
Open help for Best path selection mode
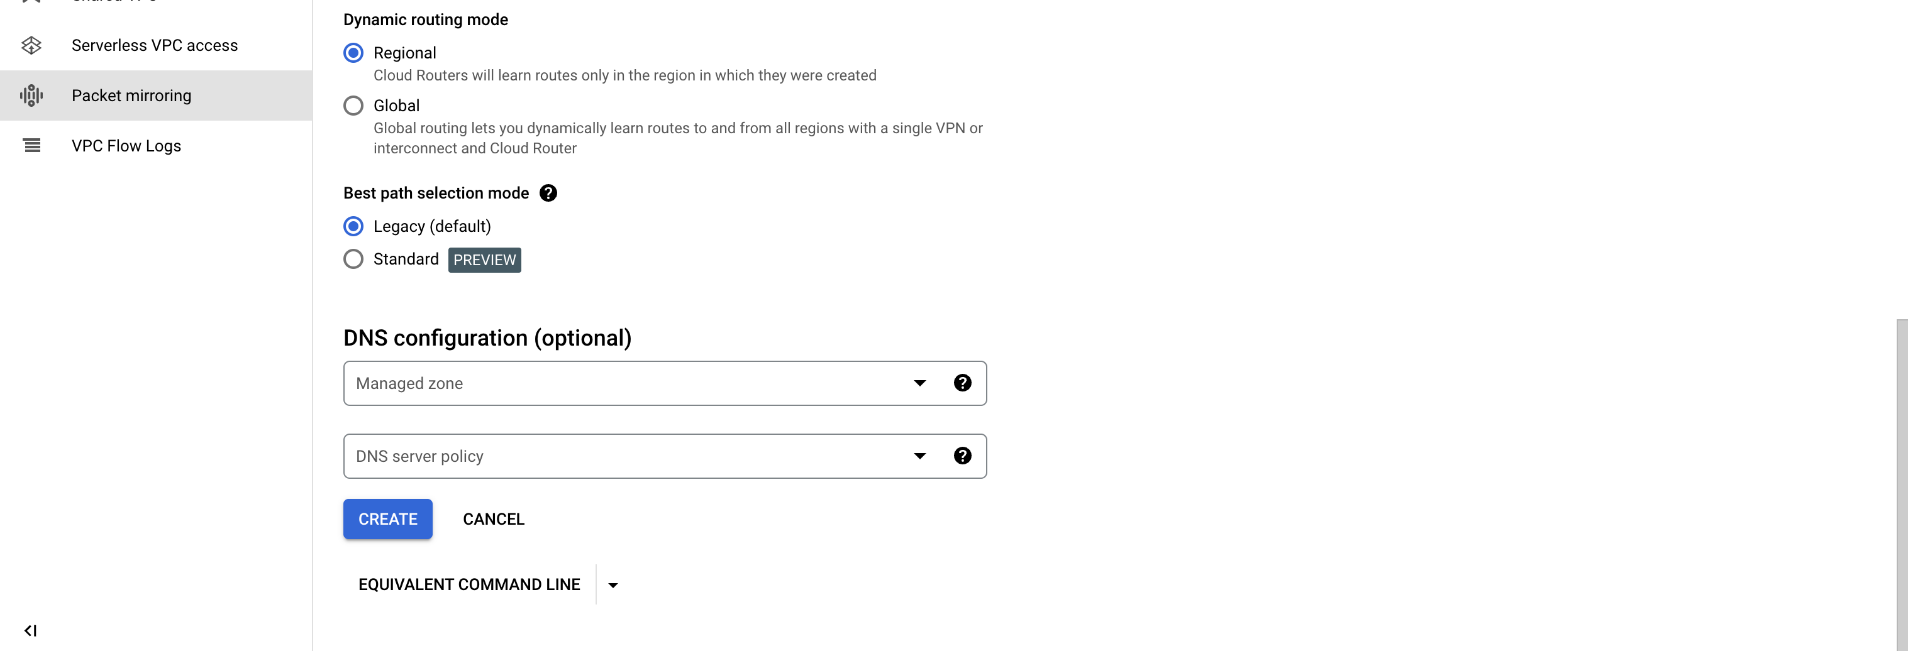[548, 193]
